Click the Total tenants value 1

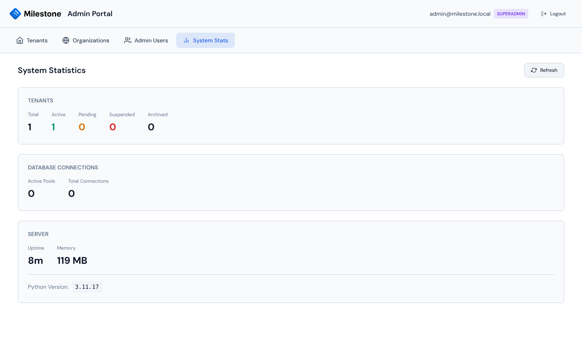tap(30, 127)
